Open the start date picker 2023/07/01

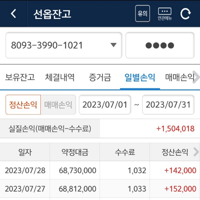(x=105, y=105)
